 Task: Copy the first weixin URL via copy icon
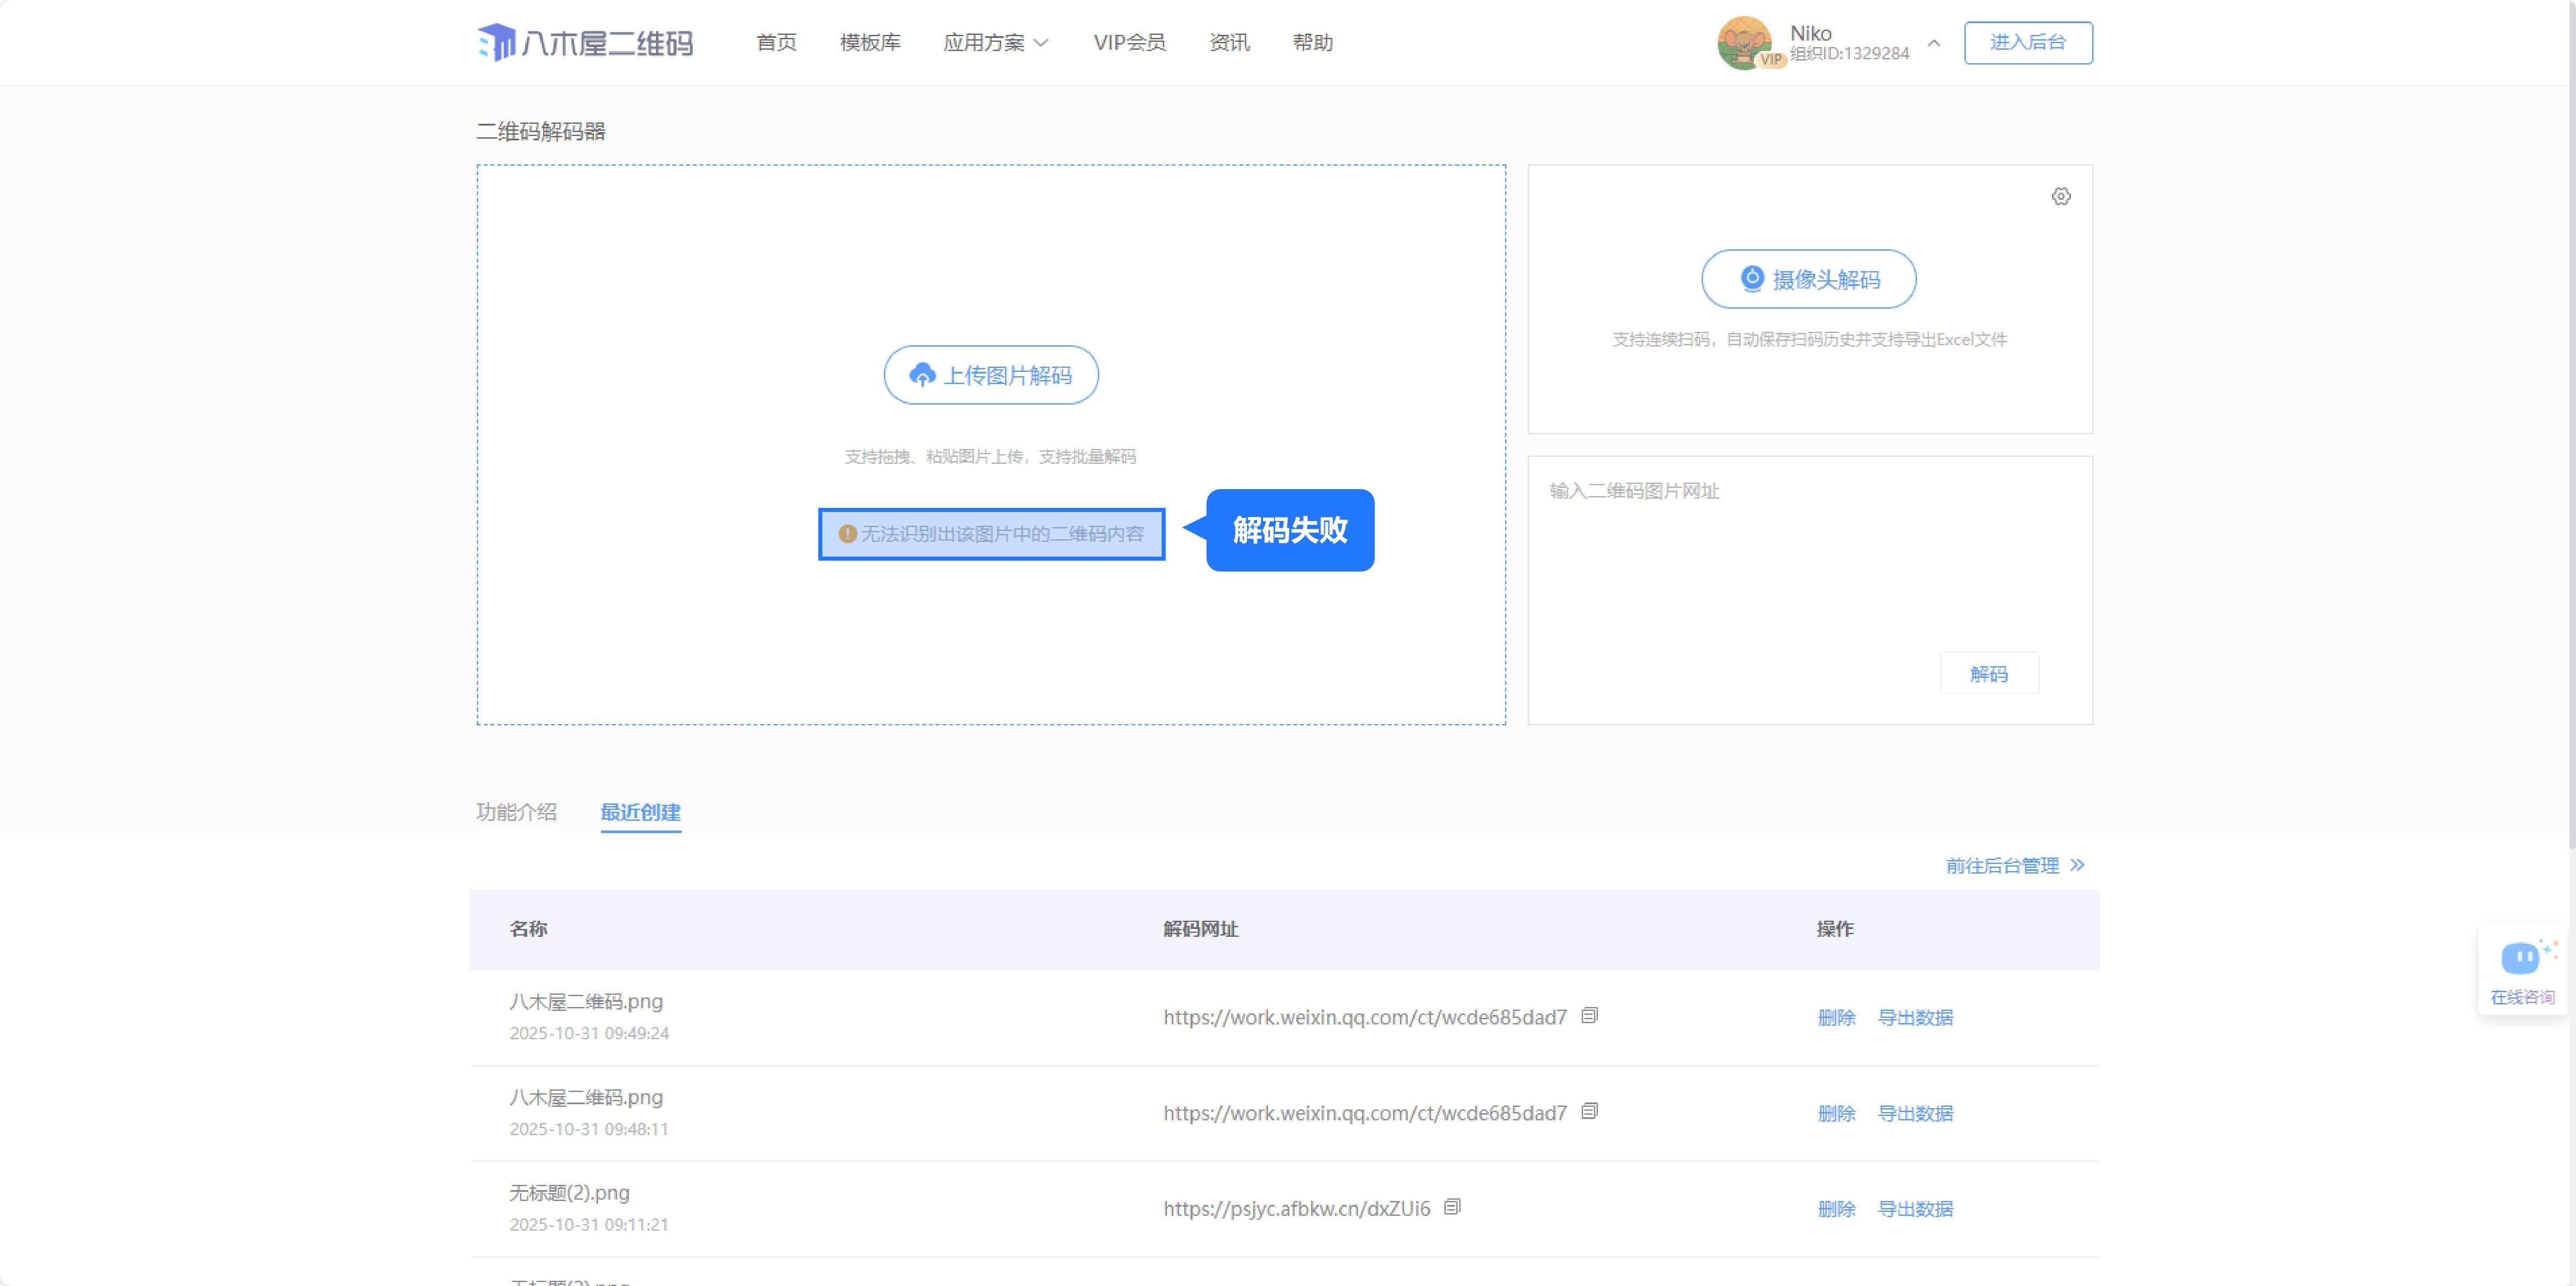(1589, 1016)
